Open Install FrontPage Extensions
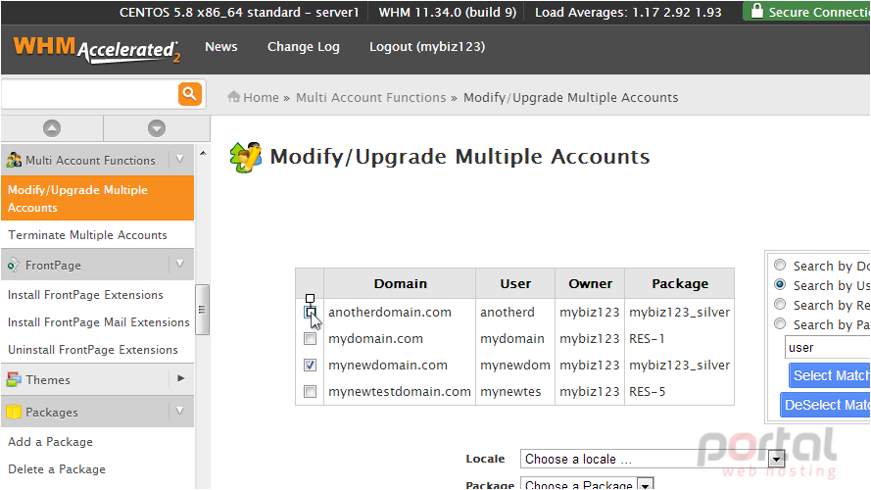Screen dimensions: 871x490 [x=85, y=295]
